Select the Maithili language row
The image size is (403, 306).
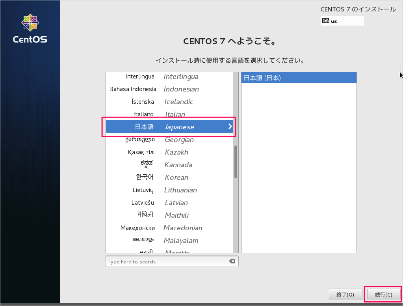pos(170,215)
